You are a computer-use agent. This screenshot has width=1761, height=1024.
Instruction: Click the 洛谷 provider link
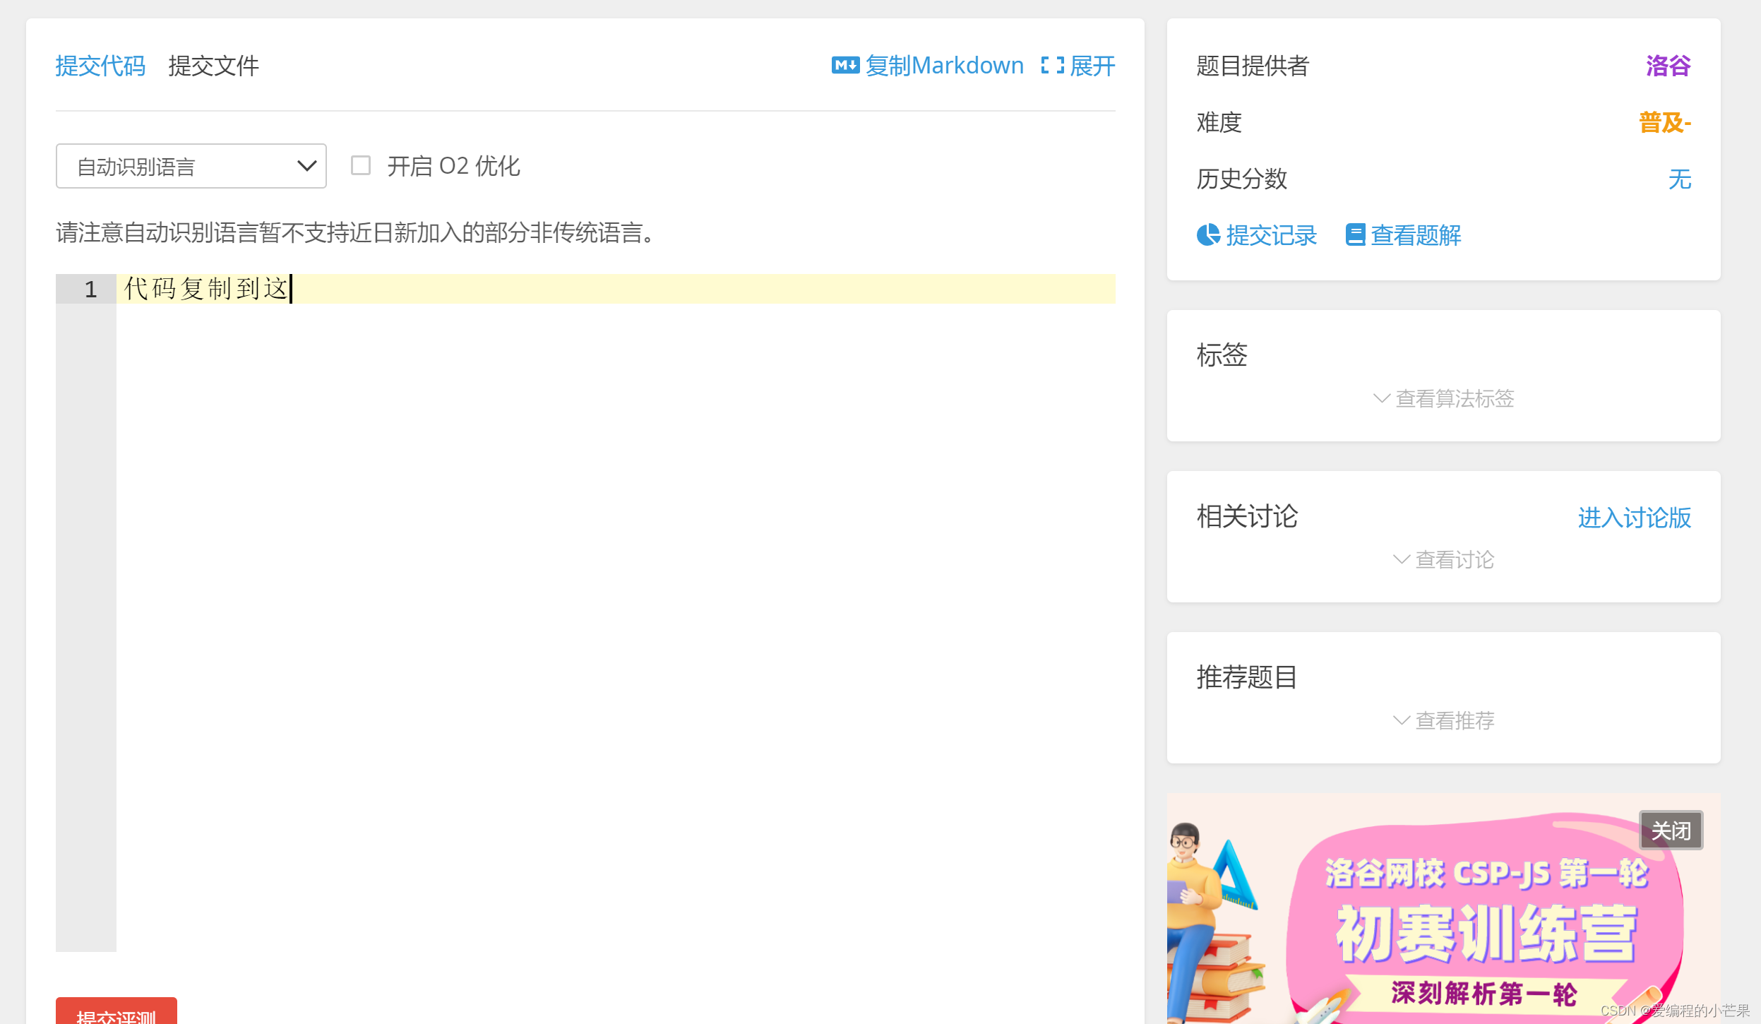pyautogui.click(x=1668, y=66)
